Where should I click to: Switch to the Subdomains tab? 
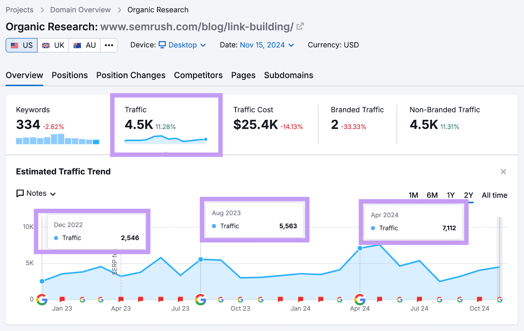(x=289, y=75)
